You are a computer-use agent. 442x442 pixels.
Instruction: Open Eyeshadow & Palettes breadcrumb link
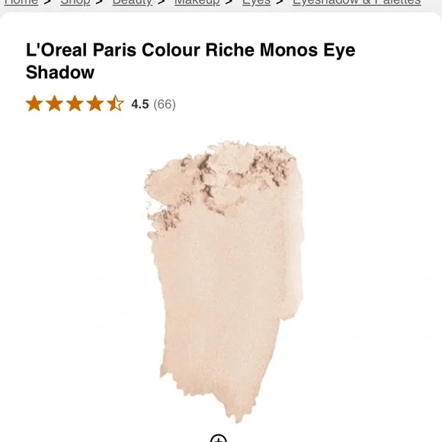coord(357,2)
